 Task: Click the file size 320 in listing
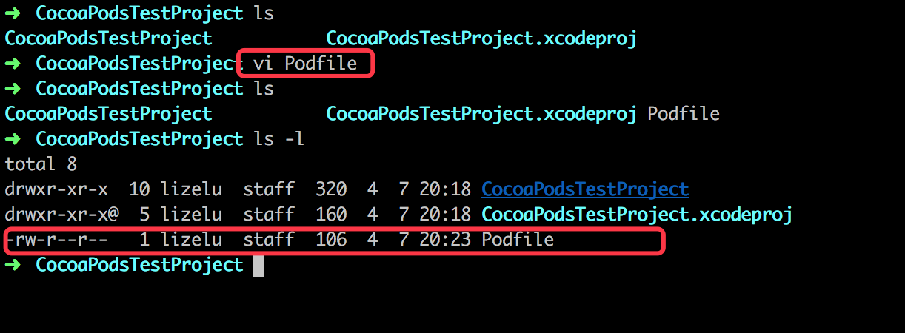pyautogui.click(x=331, y=189)
